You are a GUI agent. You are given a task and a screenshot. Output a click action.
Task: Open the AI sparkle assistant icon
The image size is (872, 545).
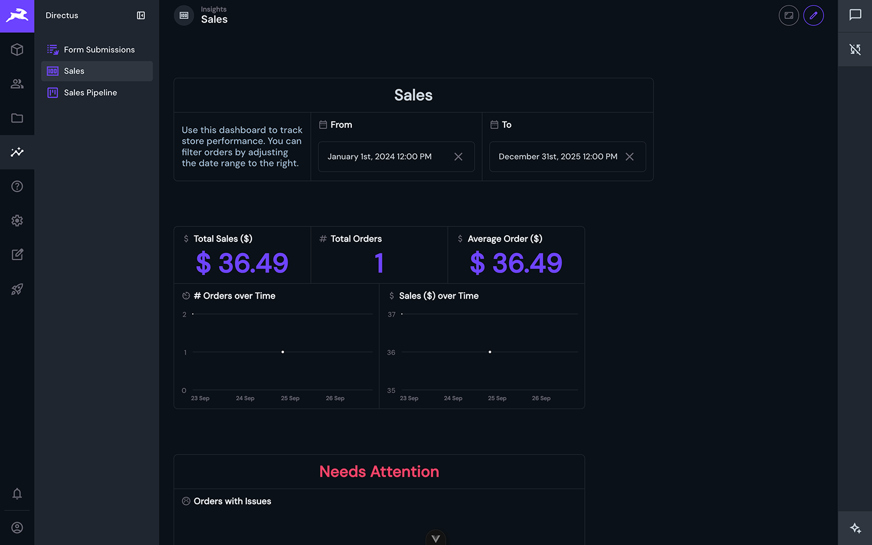tap(855, 528)
